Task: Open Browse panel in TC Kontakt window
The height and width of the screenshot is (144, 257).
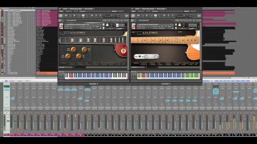Action: [139, 16]
